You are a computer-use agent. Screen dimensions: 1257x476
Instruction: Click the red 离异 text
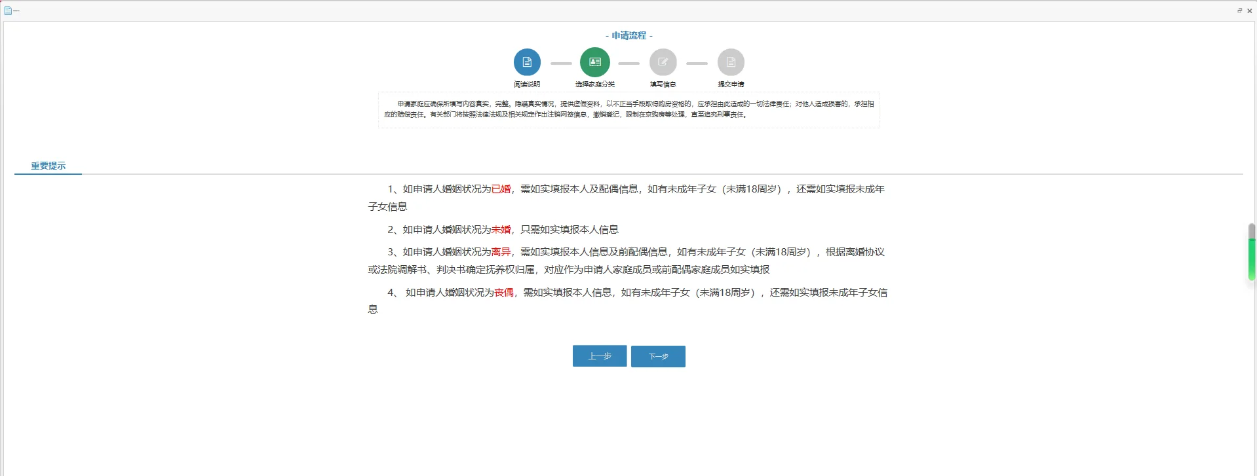click(x=501, y=251)
